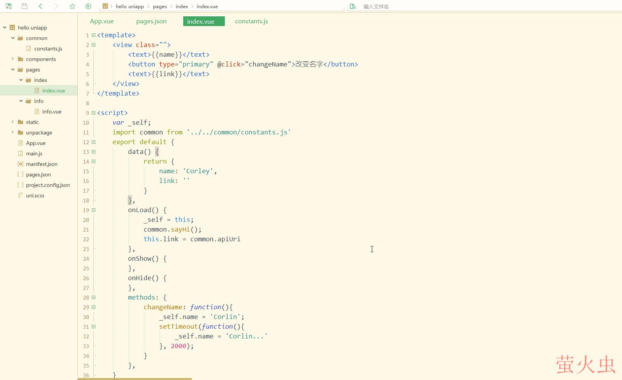622x380 pixels.
Task: Collapse the pages folder chevron
Action: (13, 70)
